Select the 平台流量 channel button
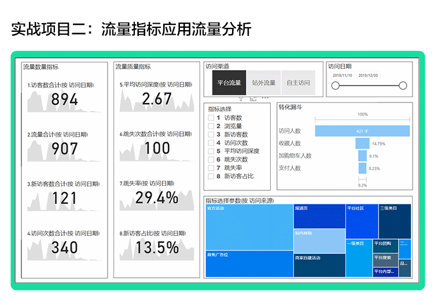This screenshot has width=434, height=305. (229, 83)
